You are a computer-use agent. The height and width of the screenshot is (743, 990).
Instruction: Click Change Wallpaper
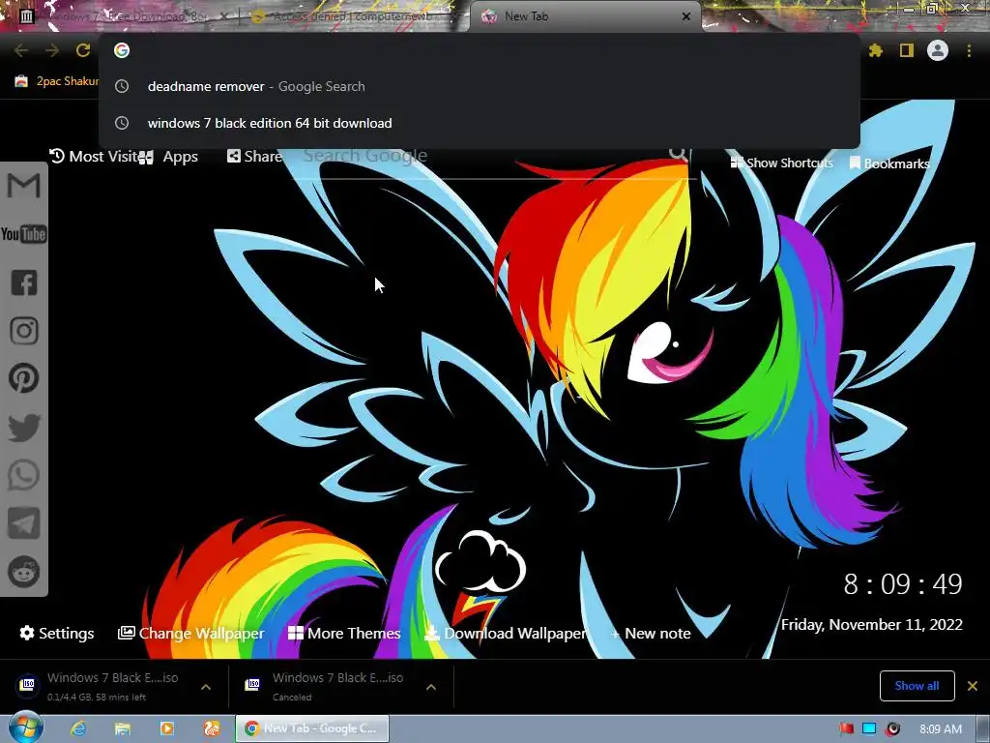coord(190,633)
